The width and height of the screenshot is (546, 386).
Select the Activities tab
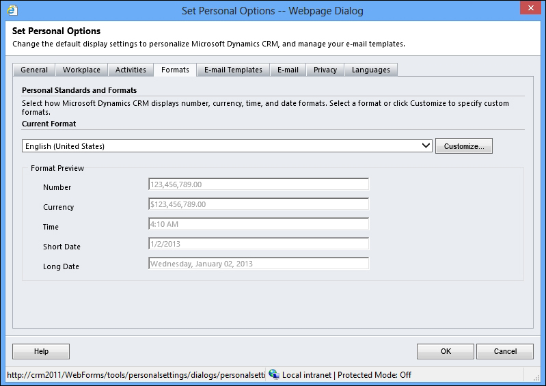[131, 70]
